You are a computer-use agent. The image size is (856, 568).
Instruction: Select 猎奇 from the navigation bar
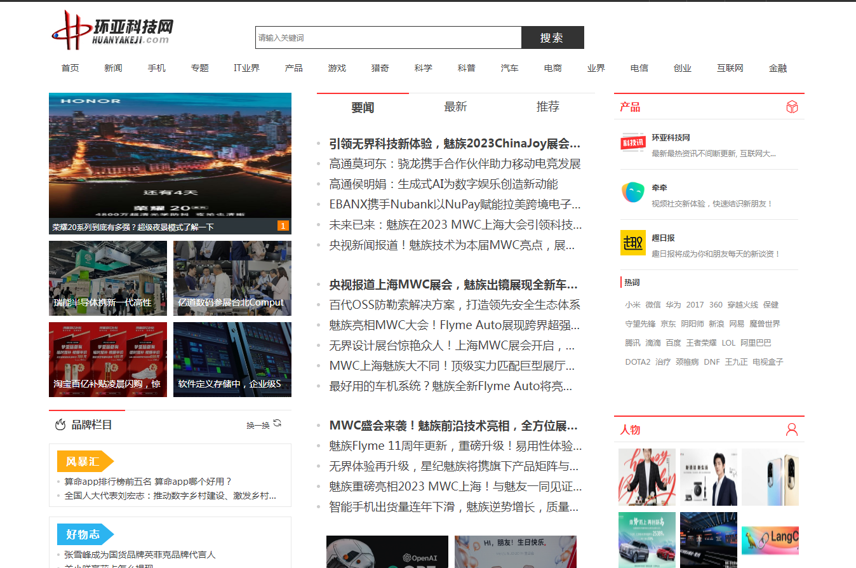pos(380,68)
